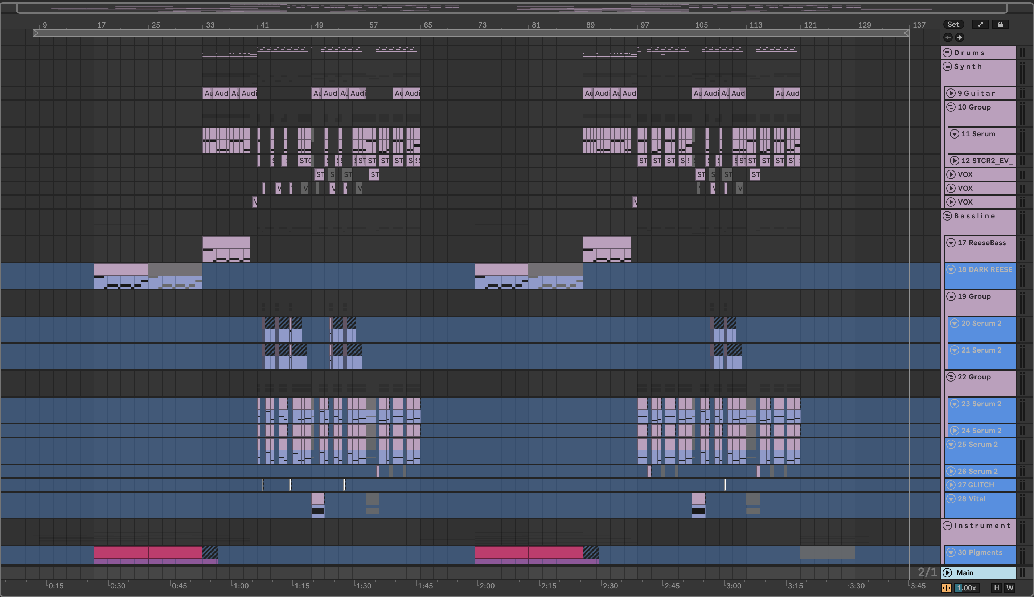Toggle the H height-fit button
The image size is (1034, 597).
click(x=997, y=588)
